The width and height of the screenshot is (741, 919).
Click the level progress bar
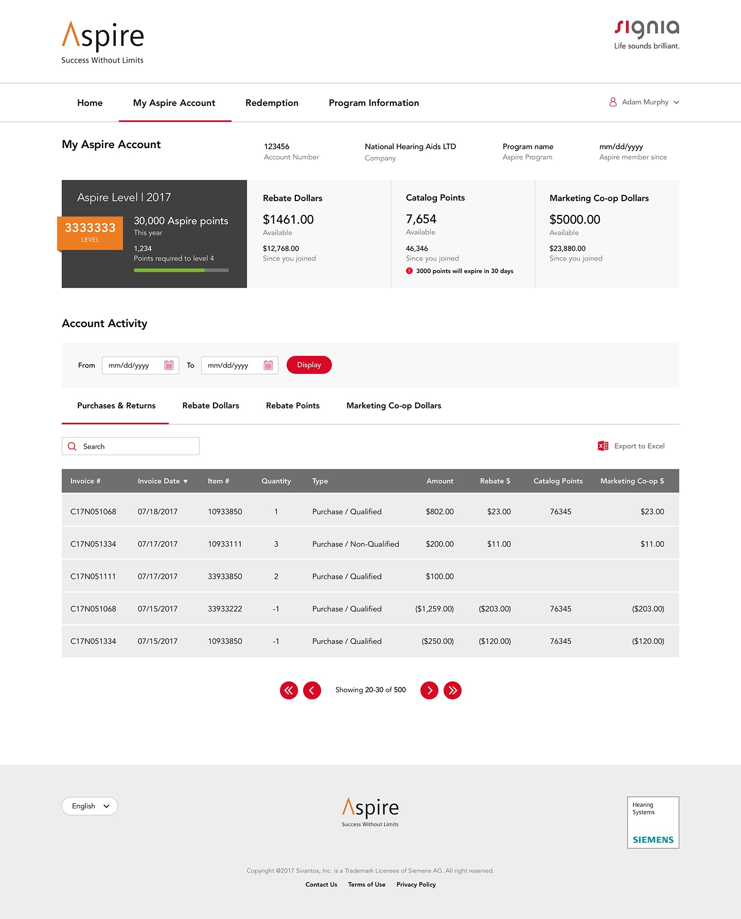point(181,270)
